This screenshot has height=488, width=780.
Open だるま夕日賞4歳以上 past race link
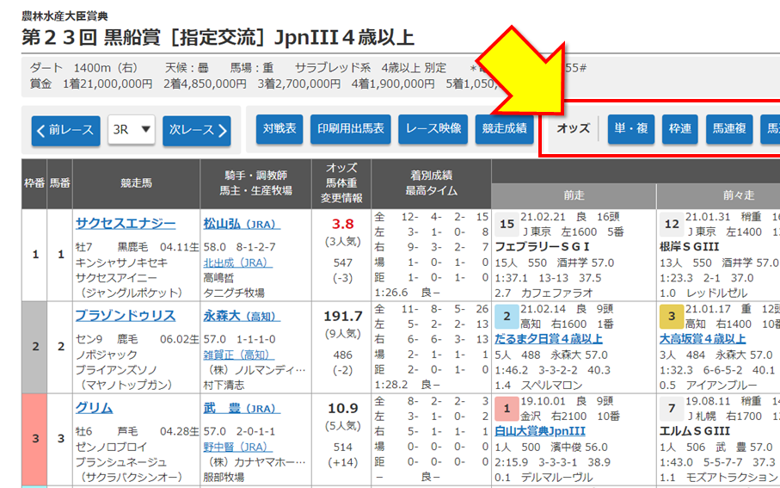[549, 339]
